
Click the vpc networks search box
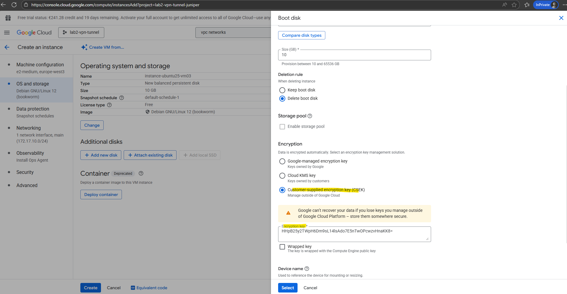pos(233,33)
